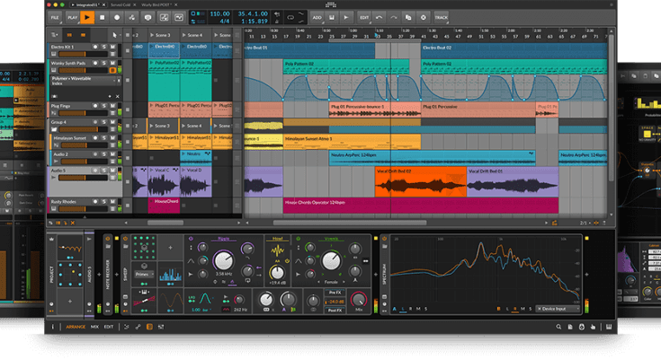Image resolution: width=661 pixels, height=359 pixels.
Task: Solo the Wonky Synth Pads track
Action: pos(103,63)
